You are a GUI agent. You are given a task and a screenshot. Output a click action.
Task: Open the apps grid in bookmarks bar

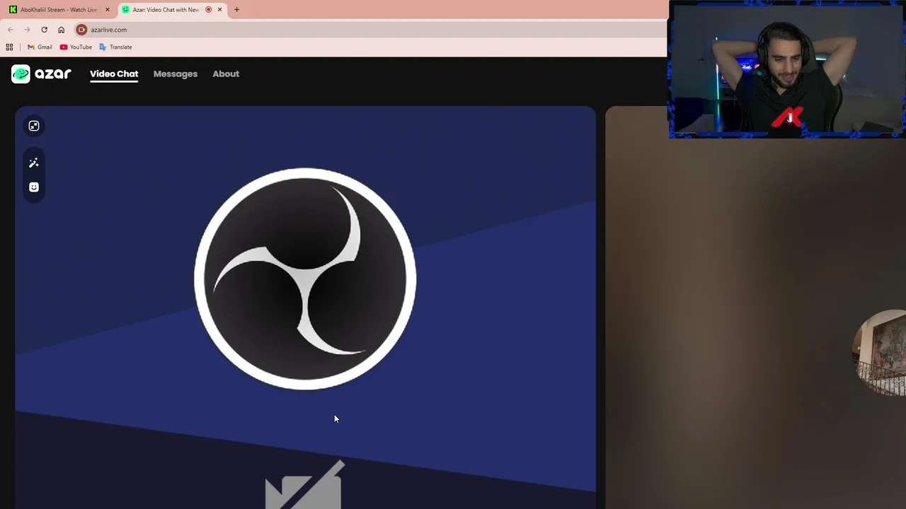[x=9, y=47]
